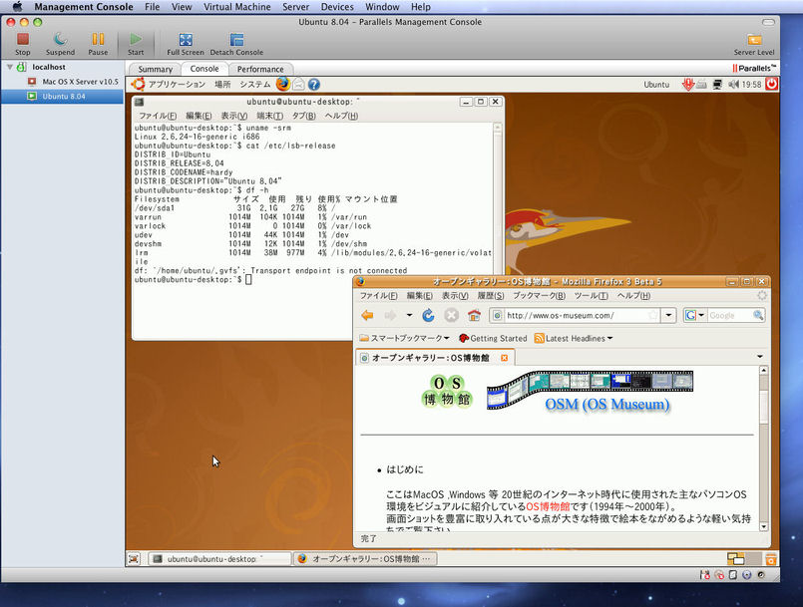803x607 pixels.
Task: Open the Getting Started bookmark
Action: 493,338
